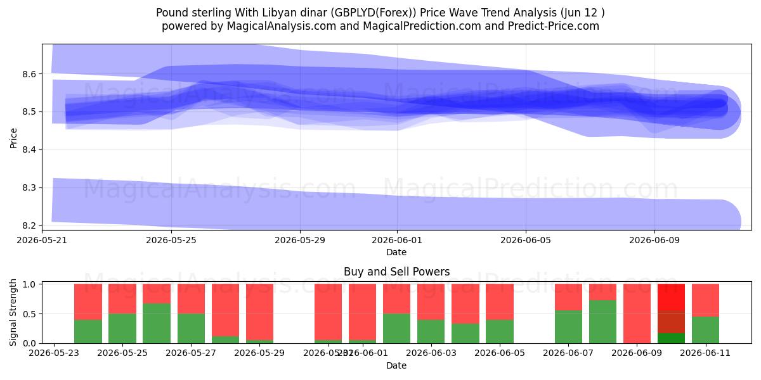Click the bright red top of the 2026-06-10 bar
The height and width of the screenshot is (380, 761).
coord(671,297)
